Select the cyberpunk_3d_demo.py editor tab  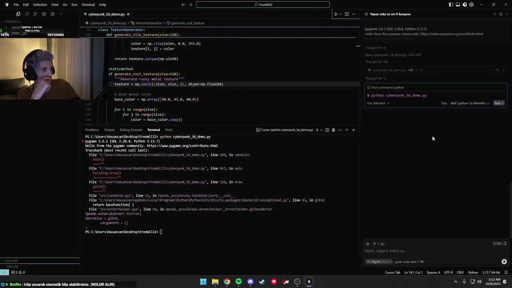106,14
